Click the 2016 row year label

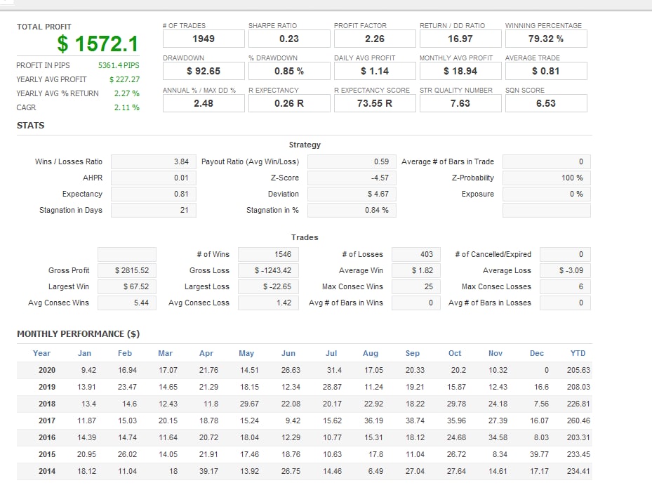[x=47, y=438]
